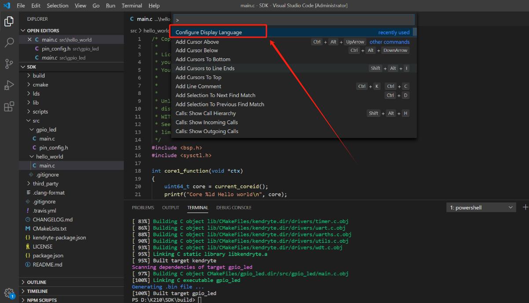Expand the third_party folder
The width and height of the screenshot is (529, 303).
[x=72, y=184]
